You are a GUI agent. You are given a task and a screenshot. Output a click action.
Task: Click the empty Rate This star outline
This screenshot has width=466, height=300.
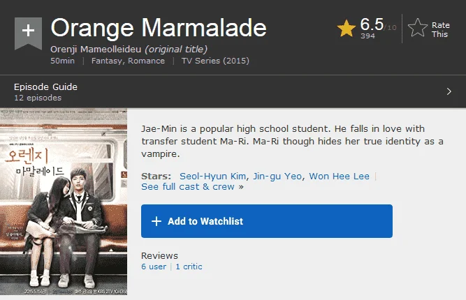[418, 28]
